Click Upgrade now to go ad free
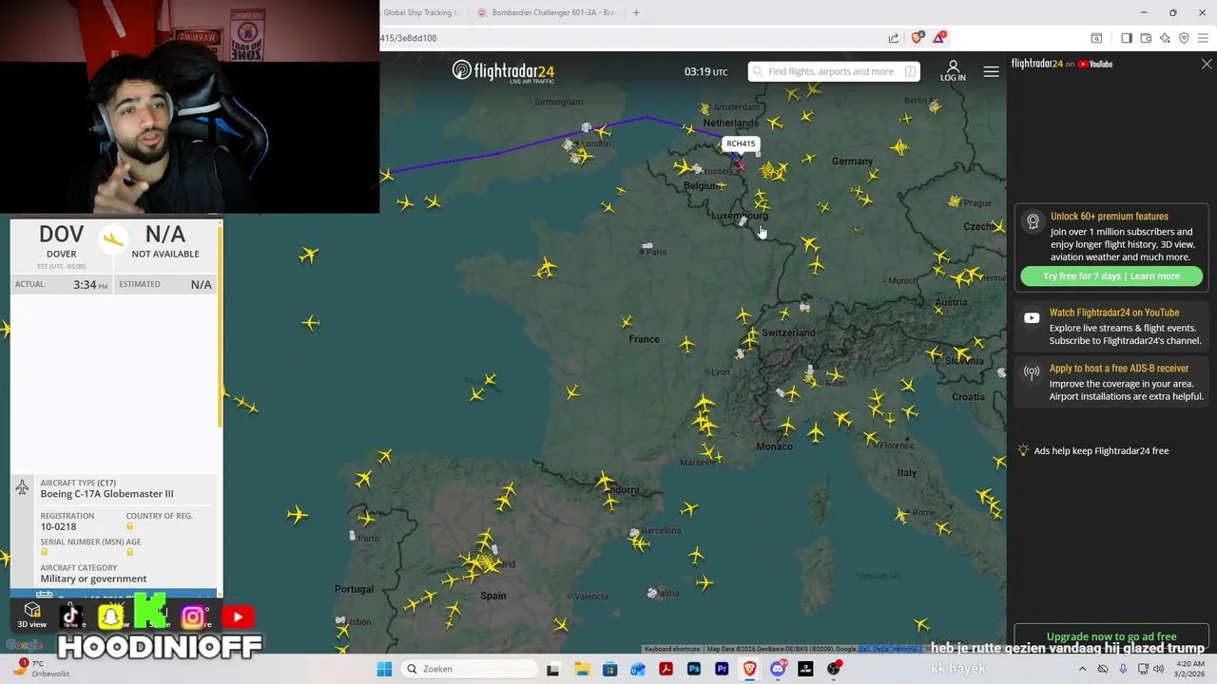This screenshot has width=1217, height=684. point(1111,636)
